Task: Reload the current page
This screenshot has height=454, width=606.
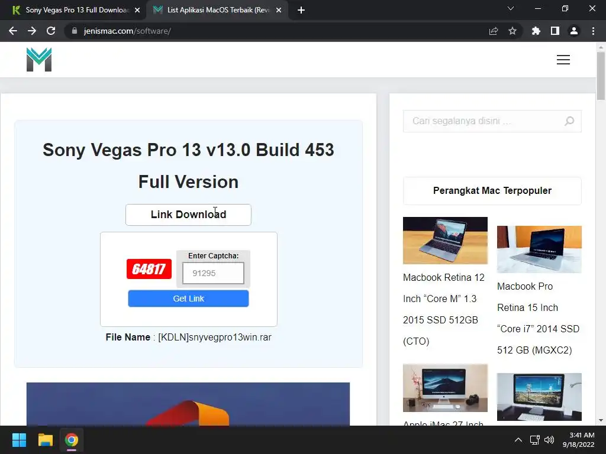Action: pyautogui.click(x=51, y=31)
